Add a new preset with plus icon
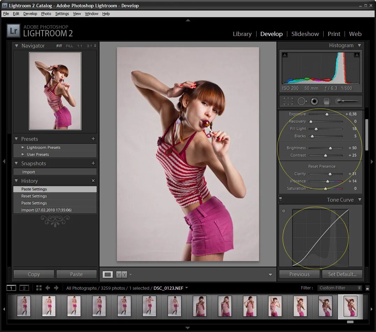The image size is (376, 332). click(x=93, y=139)
